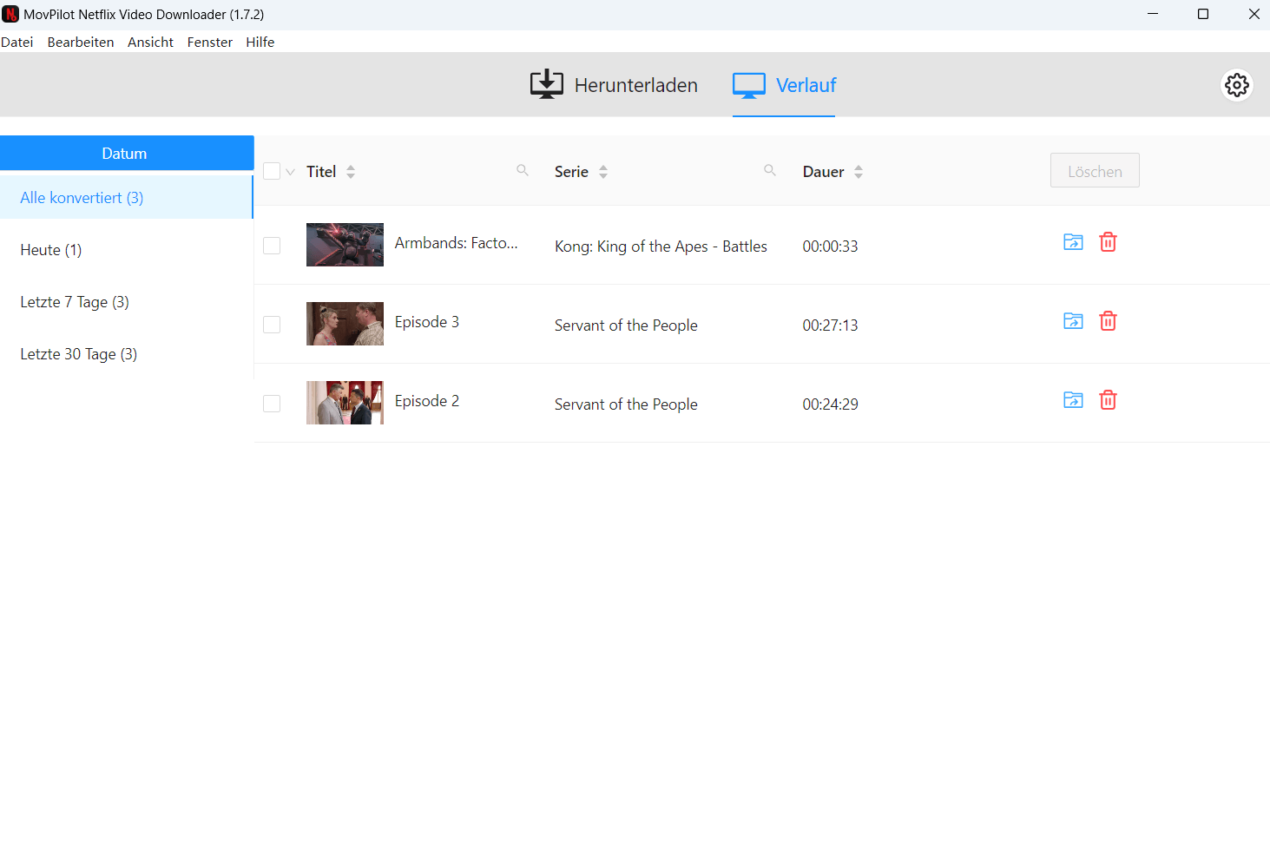Open the Bearbeiten menu
Screen dimensions: 1270x848
pyautogui.click(x=81, y=42)
